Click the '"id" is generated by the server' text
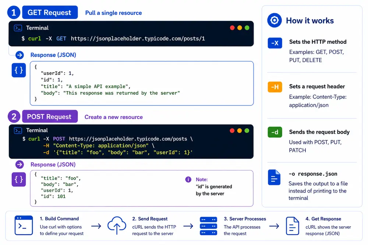 pyautogui.click(x=214, y=190)
